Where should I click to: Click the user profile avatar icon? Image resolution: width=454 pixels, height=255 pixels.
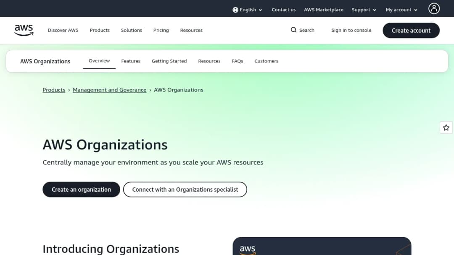[x=434, y=8]
